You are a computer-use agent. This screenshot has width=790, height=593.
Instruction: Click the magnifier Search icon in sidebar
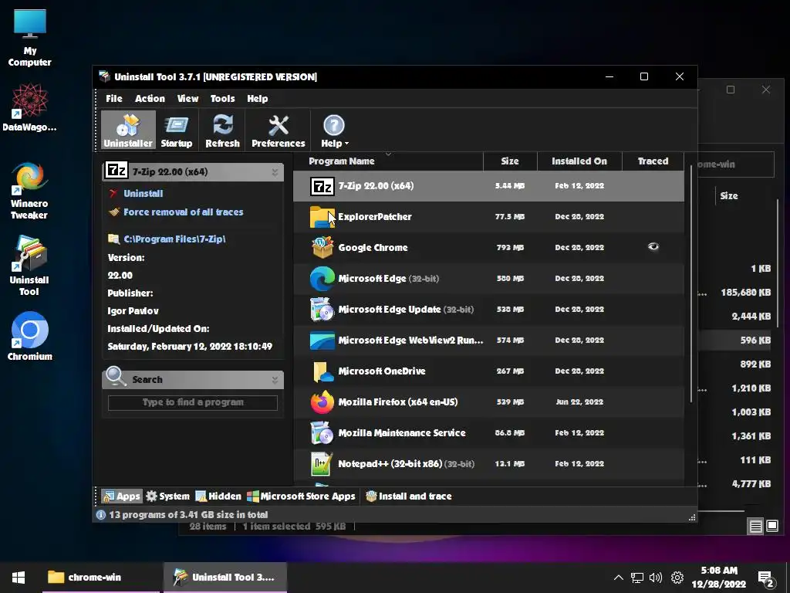pyautogui.click(x=116, y=377)
